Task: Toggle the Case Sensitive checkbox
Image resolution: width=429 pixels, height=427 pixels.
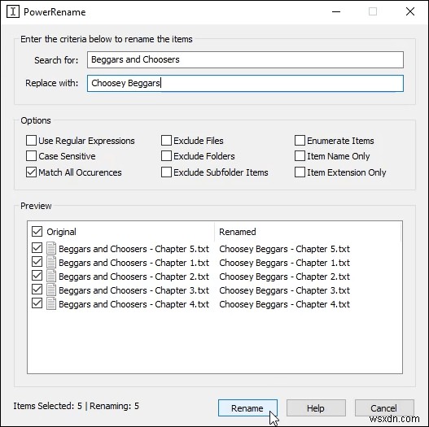Action: coord(31,156)
